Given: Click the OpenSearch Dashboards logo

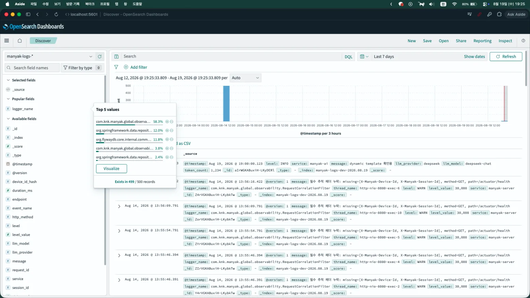Looking at the screenshot, I should 33,27.
